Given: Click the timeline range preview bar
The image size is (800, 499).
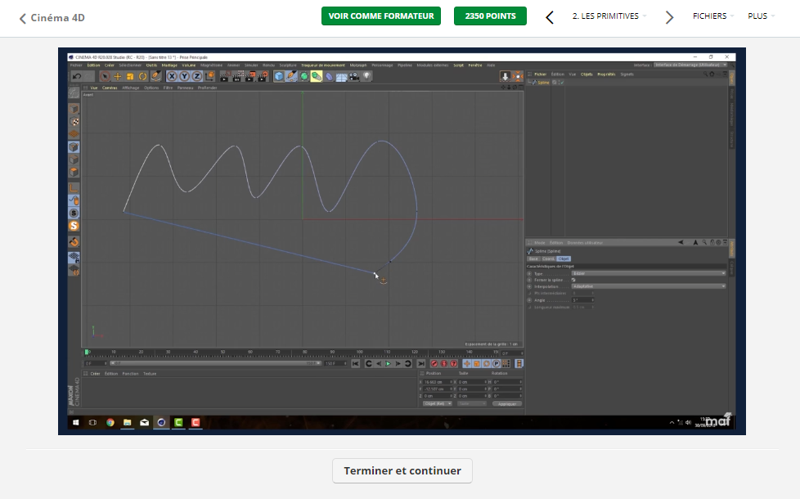Looking at the screenshot, I should (216, 363).
